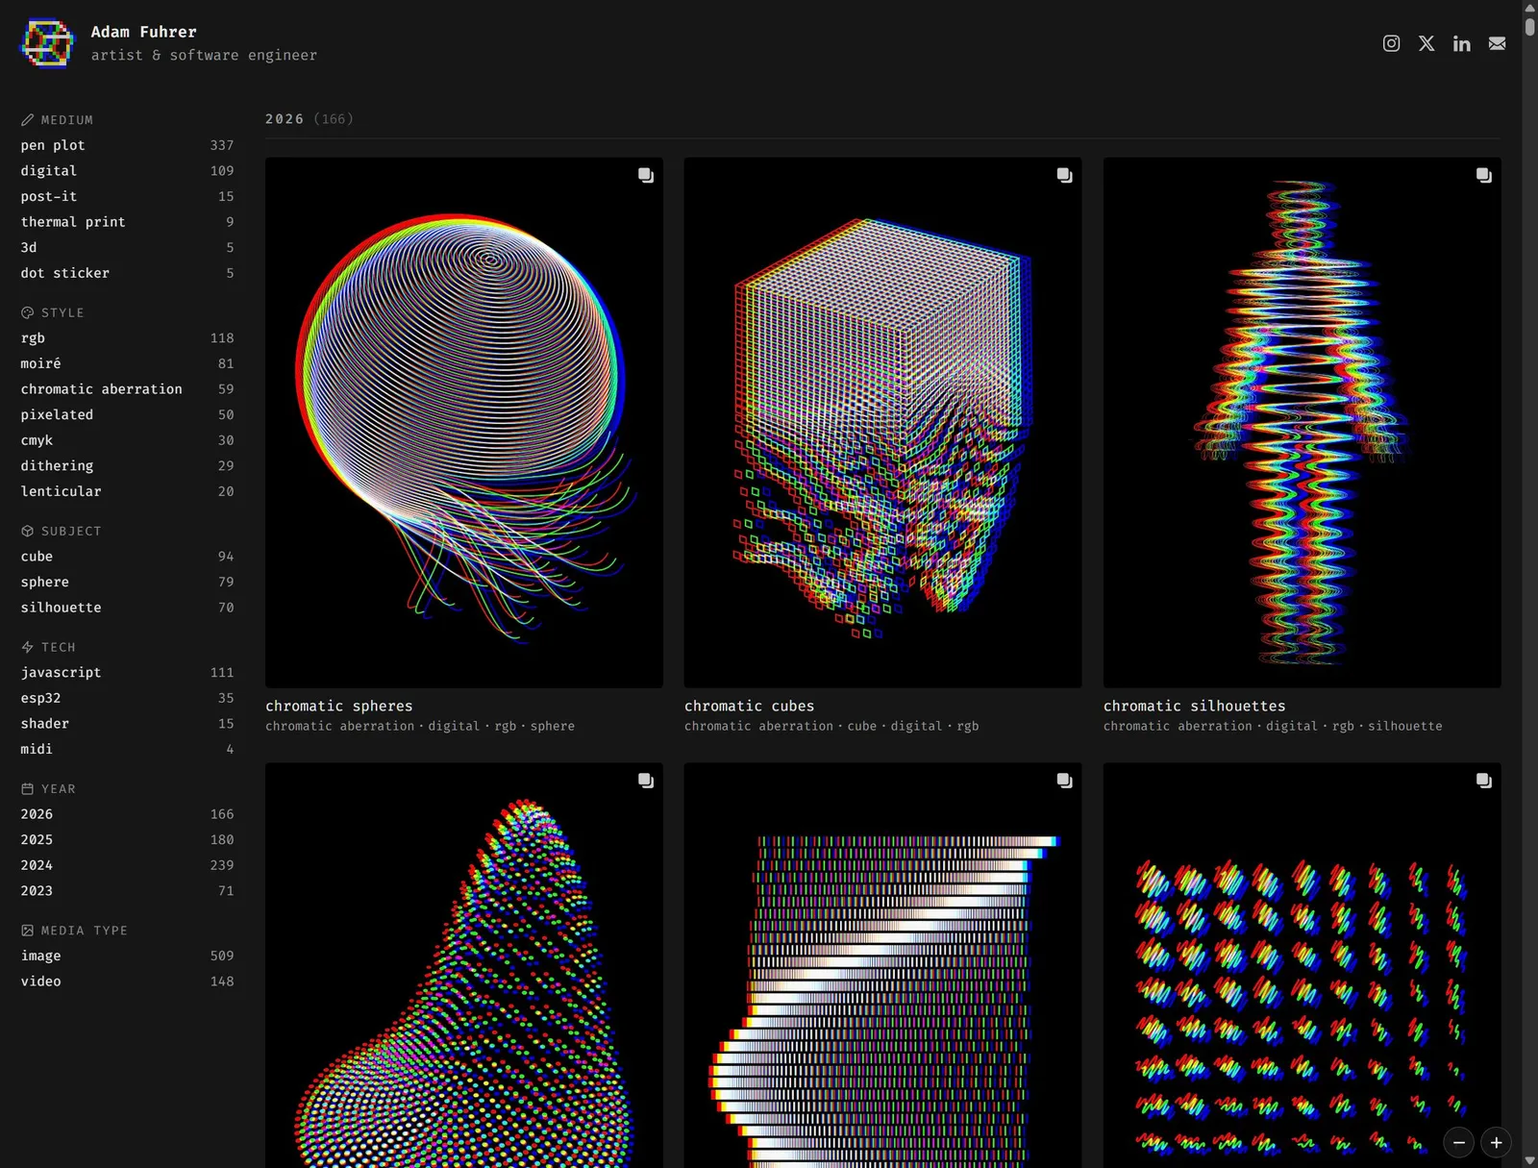Click stack icon on the scribble grid artwork
This screenshot has height=1168, width=1538.
point(1484,781)
